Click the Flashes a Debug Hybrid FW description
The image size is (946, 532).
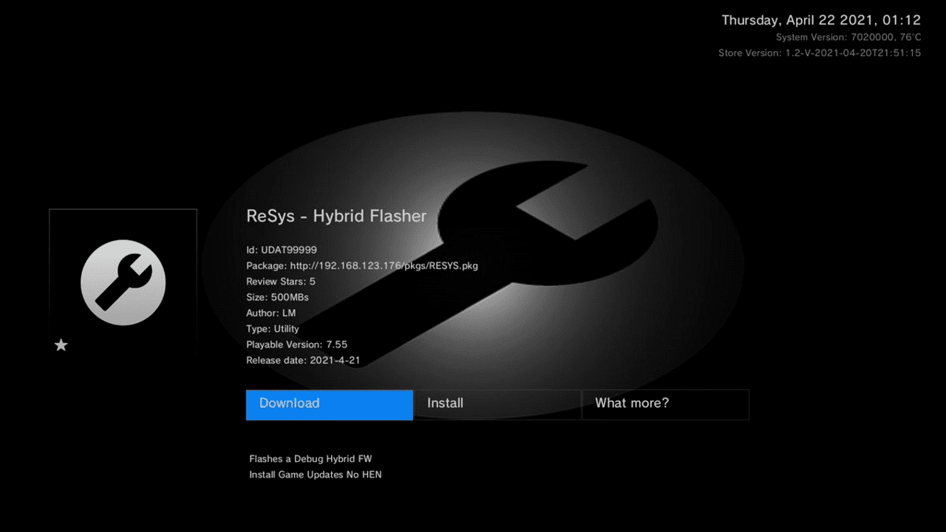tap(310, 458)
